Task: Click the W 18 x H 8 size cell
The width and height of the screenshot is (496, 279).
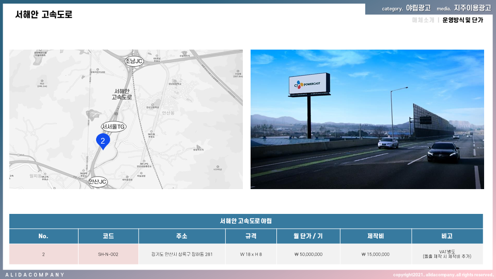Action: pyautogui.click(x=251, y=254)
